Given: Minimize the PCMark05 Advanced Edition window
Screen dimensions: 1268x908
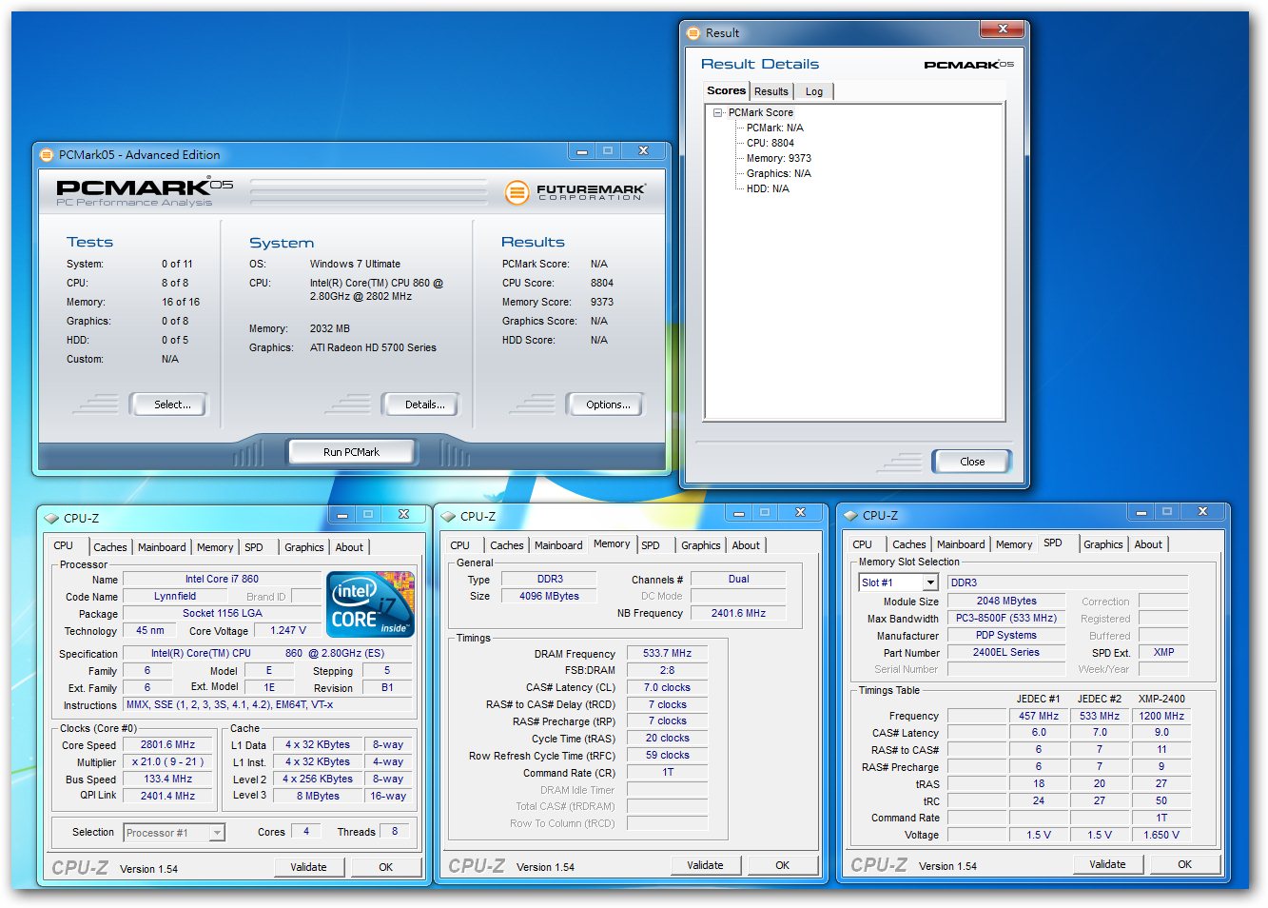Looking at the screenshot, I should click(582, 151).
